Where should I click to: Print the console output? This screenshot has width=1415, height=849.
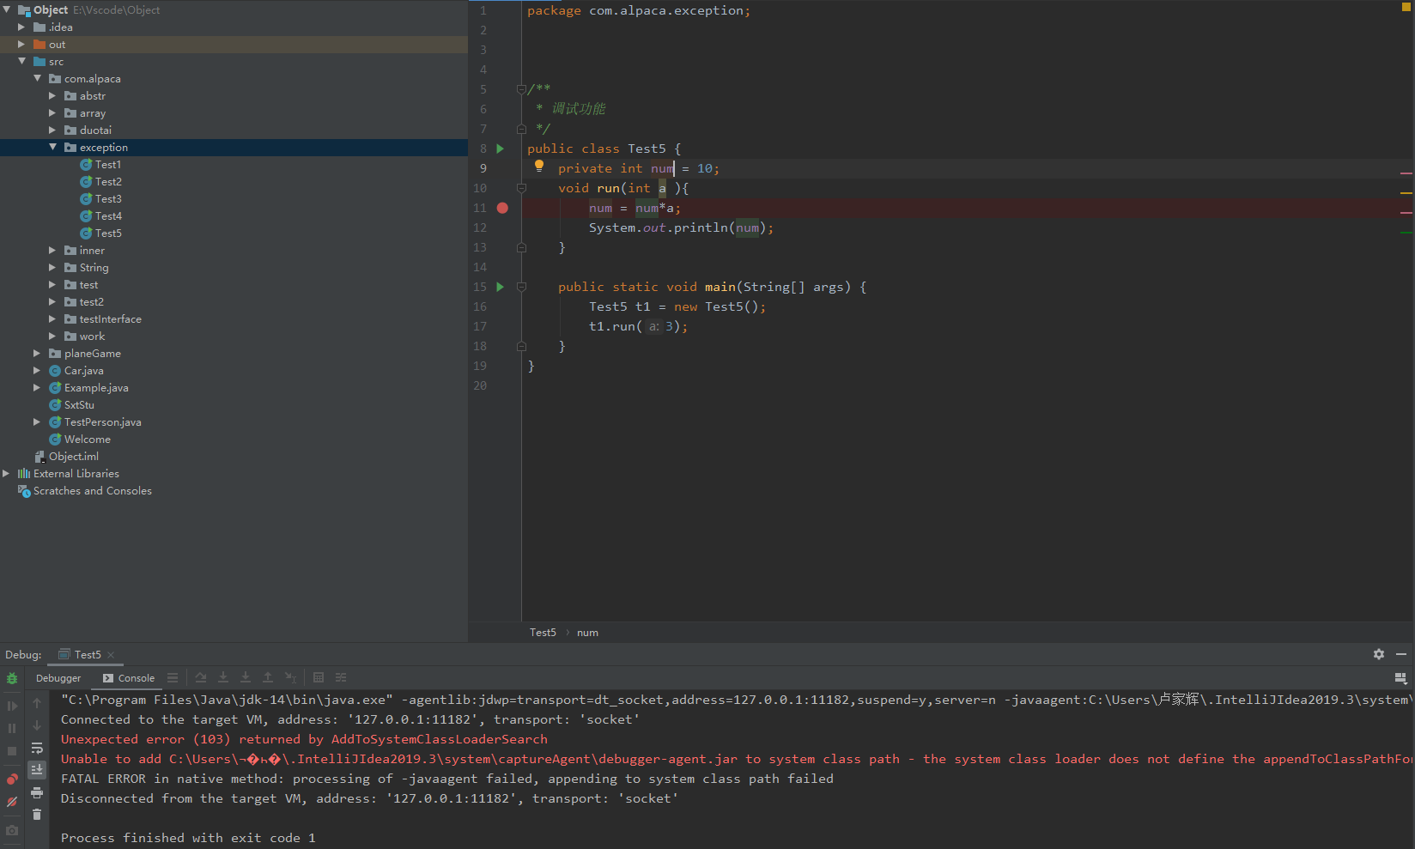click(x=37, y=792)
